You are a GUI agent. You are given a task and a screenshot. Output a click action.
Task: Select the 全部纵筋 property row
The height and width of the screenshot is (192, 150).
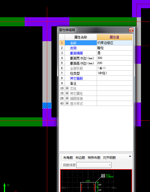click(96, 68)
